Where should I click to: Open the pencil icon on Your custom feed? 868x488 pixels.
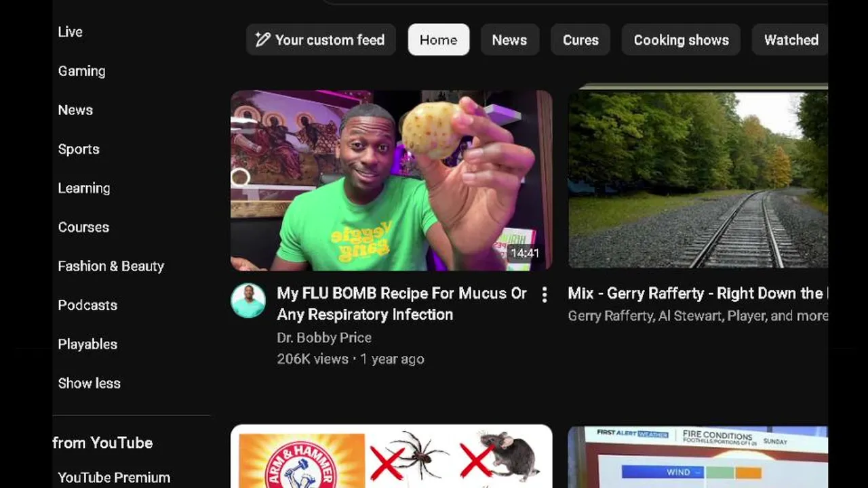point(262,40)
